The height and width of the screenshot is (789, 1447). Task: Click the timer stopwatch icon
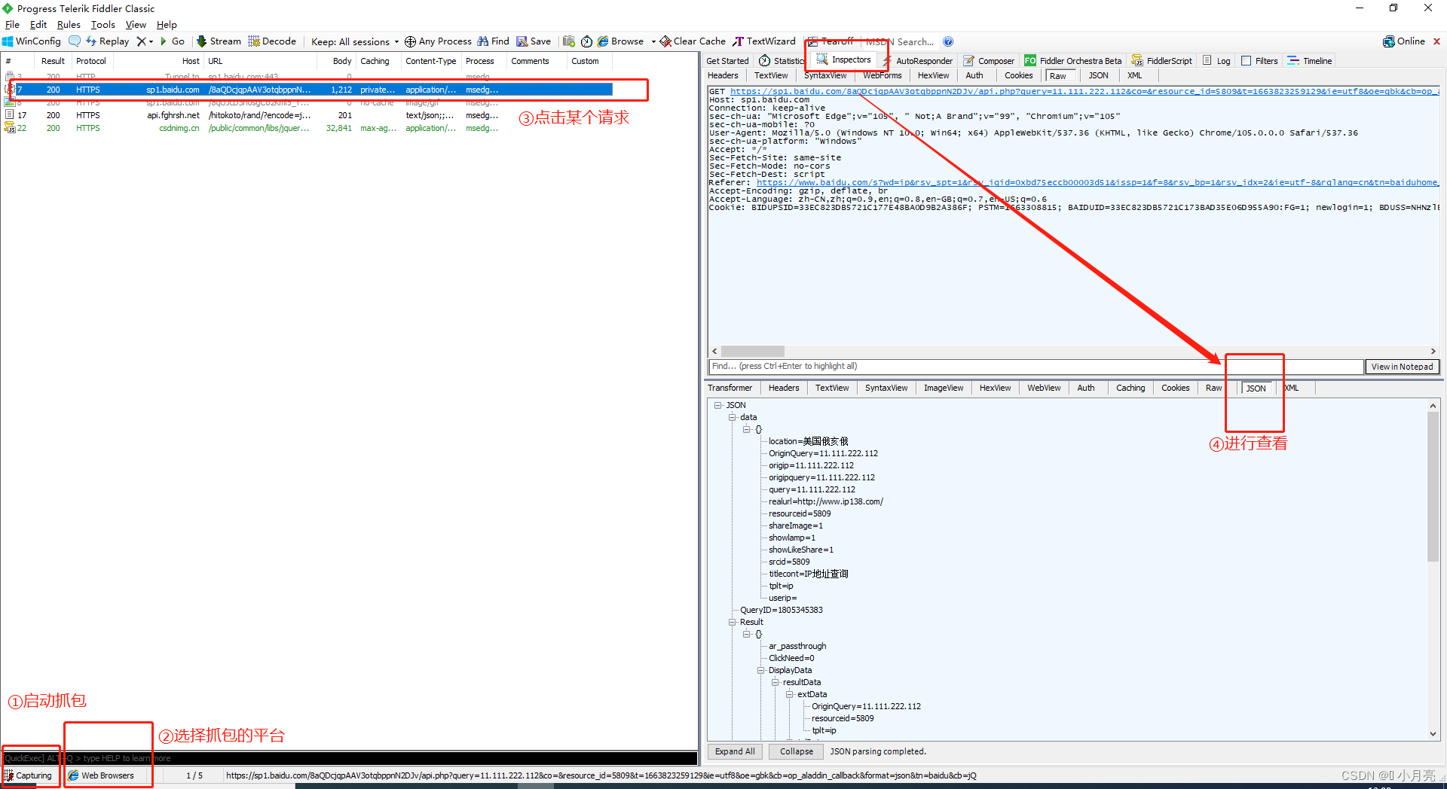pos(586,41)
